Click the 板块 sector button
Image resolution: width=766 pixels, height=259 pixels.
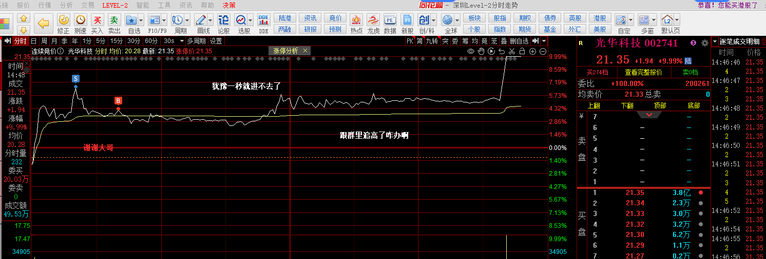coord(474,18)
